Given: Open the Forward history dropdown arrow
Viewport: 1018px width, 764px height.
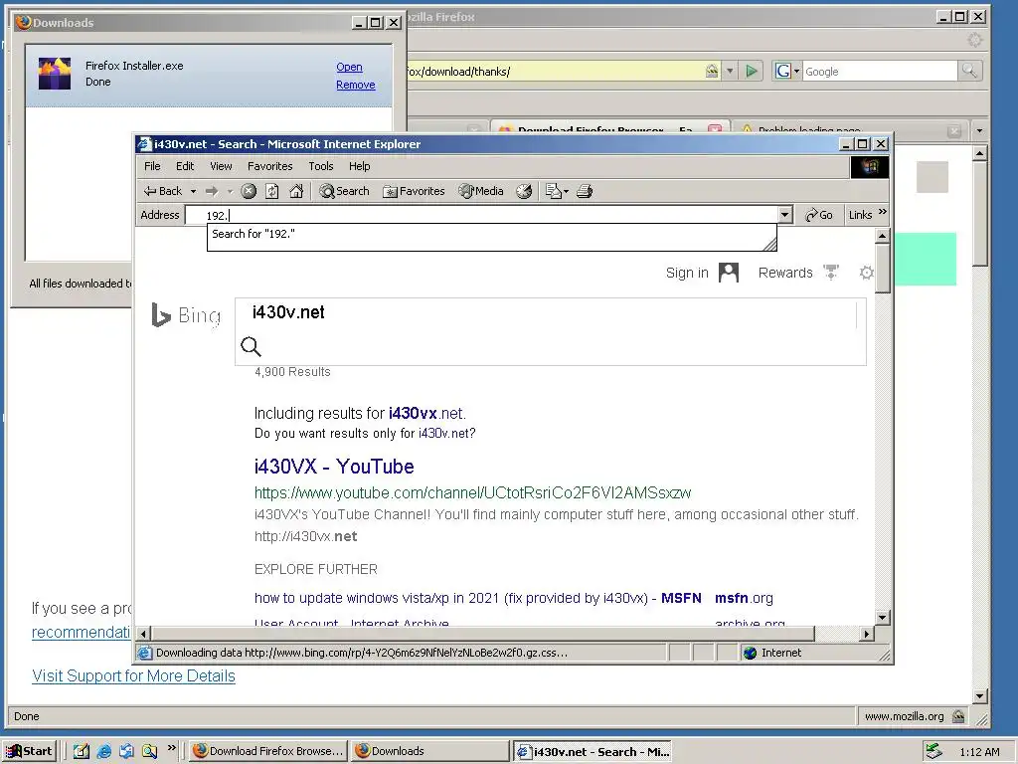Looking at the screenshot, I should 230,192.
